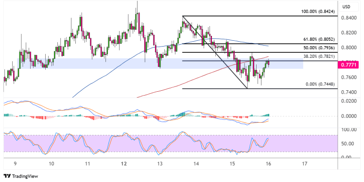Click date 16 on time axis

[268, 164]
